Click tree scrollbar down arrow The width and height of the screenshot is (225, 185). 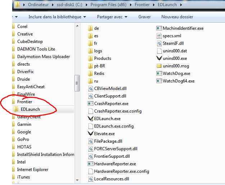point(77,180)
